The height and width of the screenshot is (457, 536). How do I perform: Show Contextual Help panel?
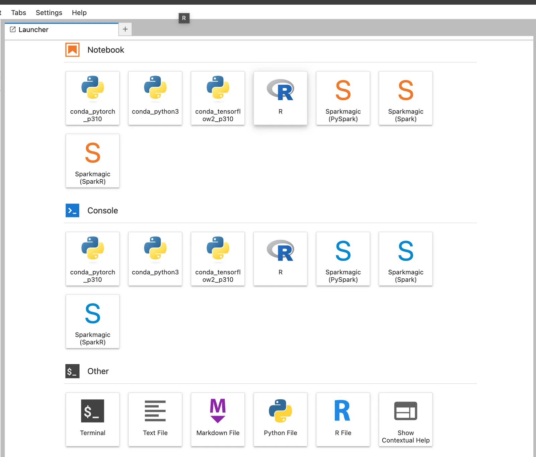[405, 419]
